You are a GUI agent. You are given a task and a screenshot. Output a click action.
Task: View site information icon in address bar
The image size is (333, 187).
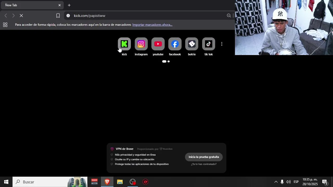pyautogui.click(x=68, y=16)
